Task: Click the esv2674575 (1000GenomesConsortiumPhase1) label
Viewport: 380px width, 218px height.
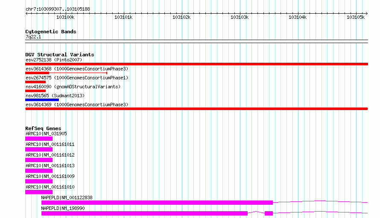Action: tap(77, 78)
